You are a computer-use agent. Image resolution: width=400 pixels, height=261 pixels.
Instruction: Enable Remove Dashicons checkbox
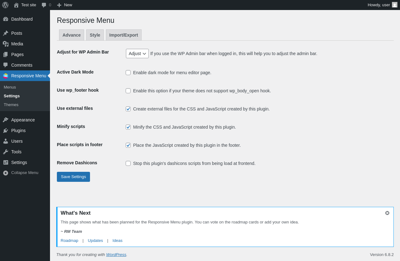pyautogui.click(x=128, y=163)
